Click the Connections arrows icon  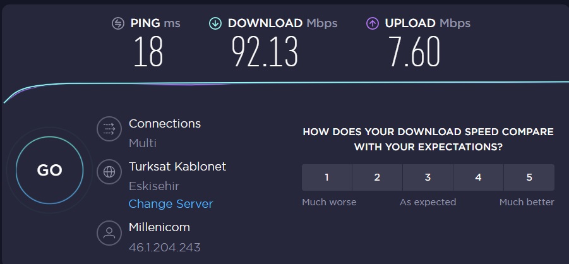coord(109,129)
